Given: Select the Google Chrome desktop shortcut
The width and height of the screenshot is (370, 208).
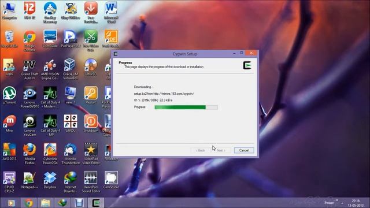Looking at the screenshot, I should (x=29, y=41).
